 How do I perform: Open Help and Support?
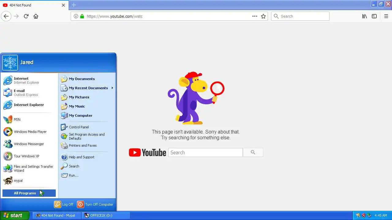87,157
